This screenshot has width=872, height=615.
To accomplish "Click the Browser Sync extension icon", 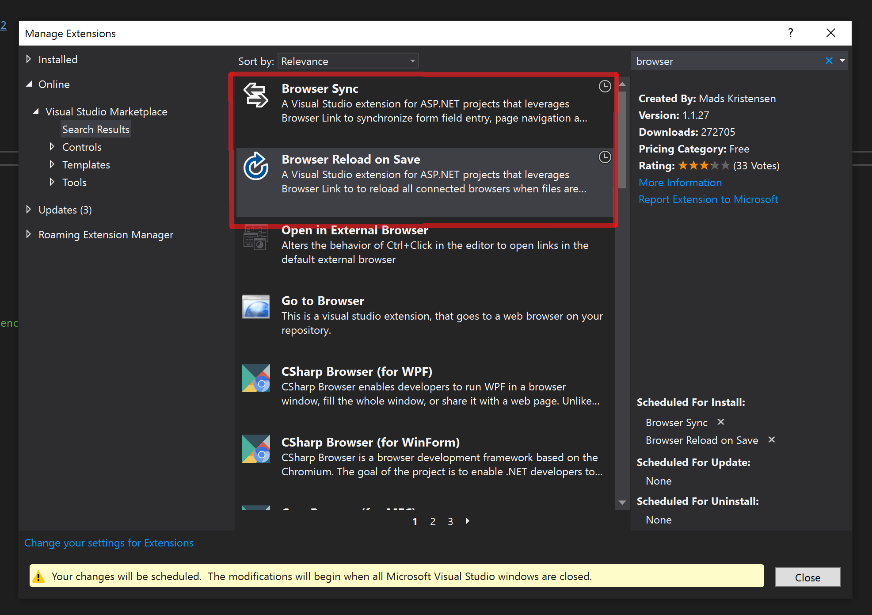I will click(x=255, y=95).
